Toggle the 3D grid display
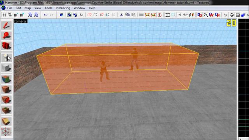This screenshot has width=249, height=140. pos(10,15)
